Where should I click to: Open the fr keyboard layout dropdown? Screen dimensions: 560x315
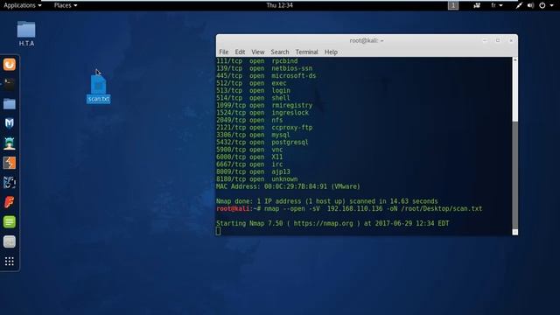click(x=497, y=5)
